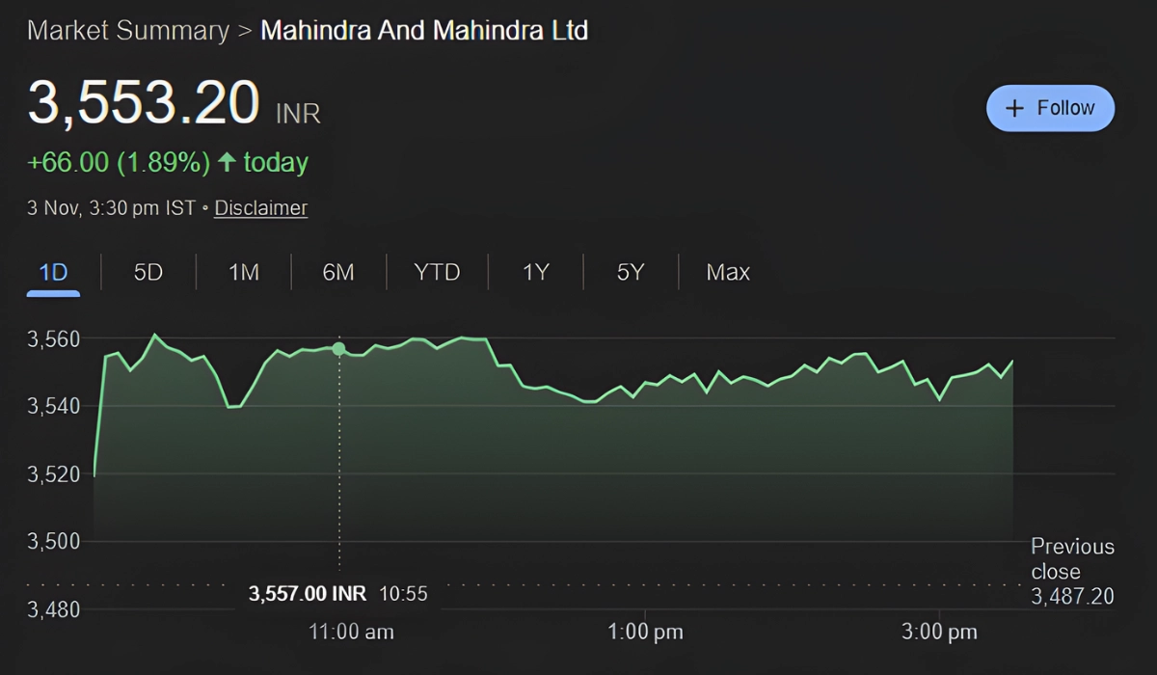Select the 1Y time range
Screen dimensions: 1157x675
coord(535,273)
